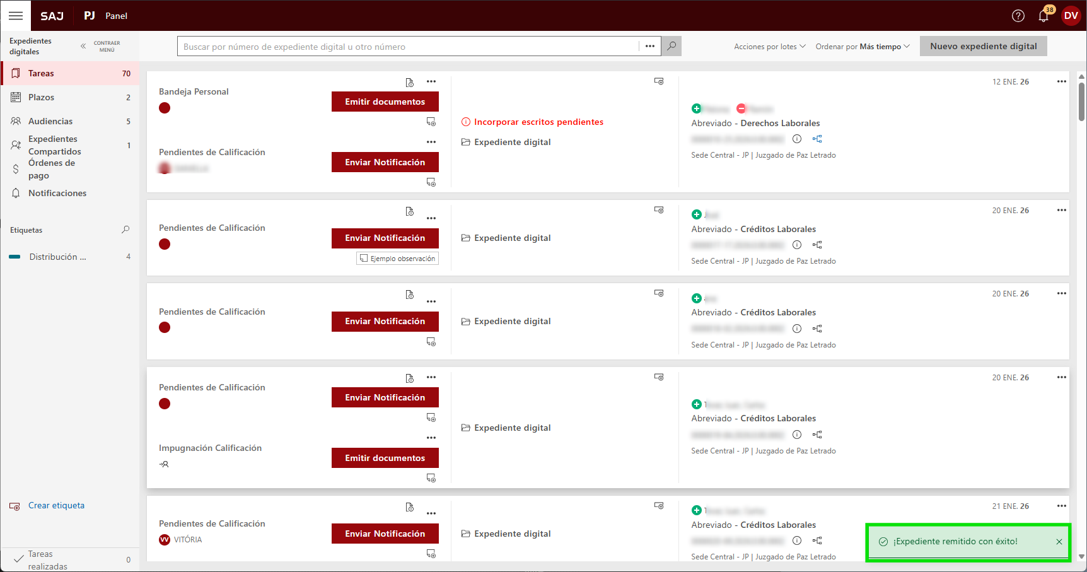The height and width of the screenshot is (572, 1087).
Task: Search tags with the Etiquetas magnifier icon
Action: (125, 230)
